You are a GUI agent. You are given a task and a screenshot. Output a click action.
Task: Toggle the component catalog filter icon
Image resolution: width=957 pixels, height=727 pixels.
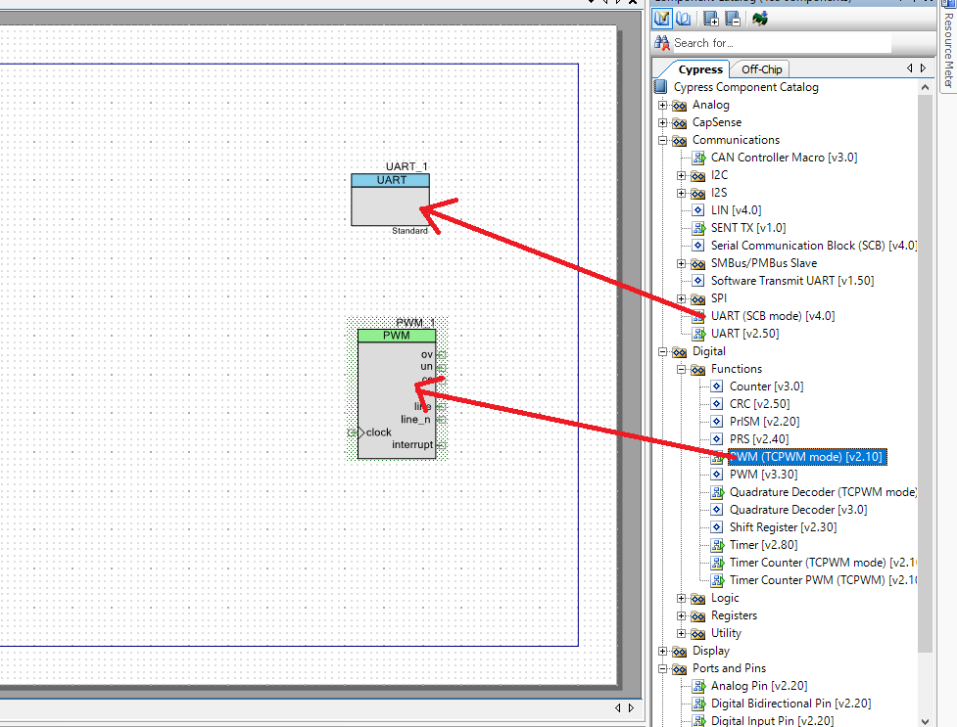coord(661,19)
